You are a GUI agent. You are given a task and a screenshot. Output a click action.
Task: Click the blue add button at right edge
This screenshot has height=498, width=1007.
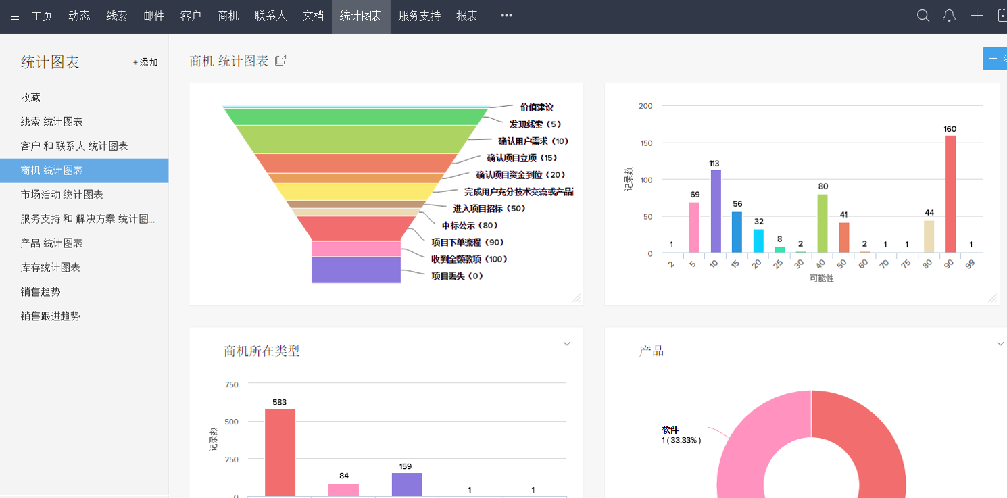pyautogui.click(x=995, y=59)
